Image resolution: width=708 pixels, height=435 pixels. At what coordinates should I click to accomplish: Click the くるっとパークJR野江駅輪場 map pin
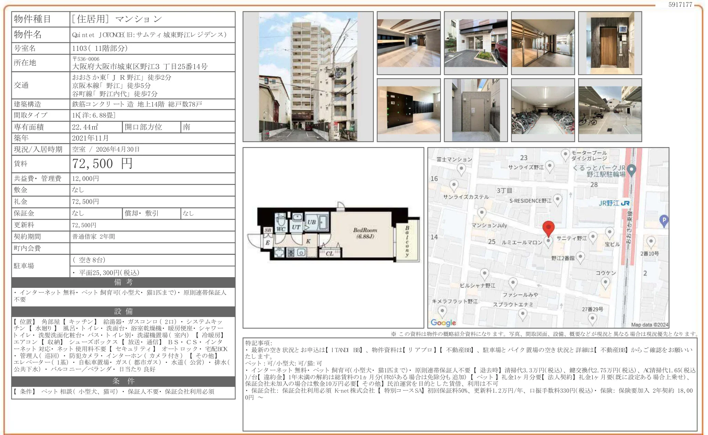(x=632, y=170)
